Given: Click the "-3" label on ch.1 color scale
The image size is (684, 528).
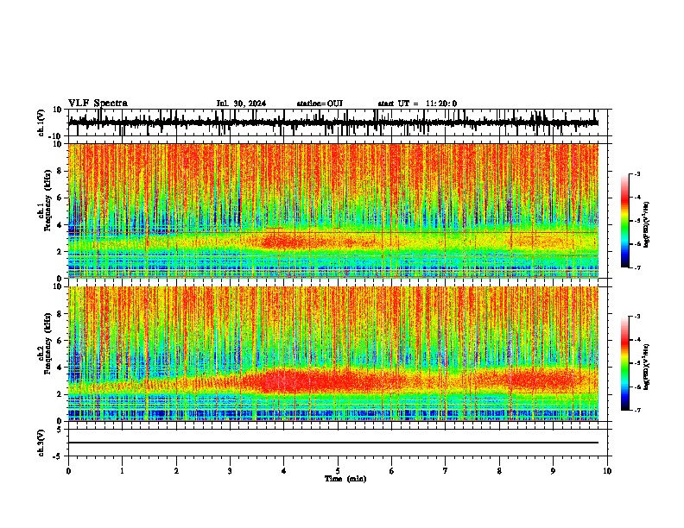Looking at the screenshot, I should 636,173.
